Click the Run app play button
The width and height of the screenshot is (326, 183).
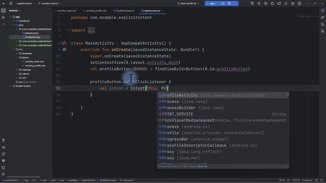(x=223, y=4)
